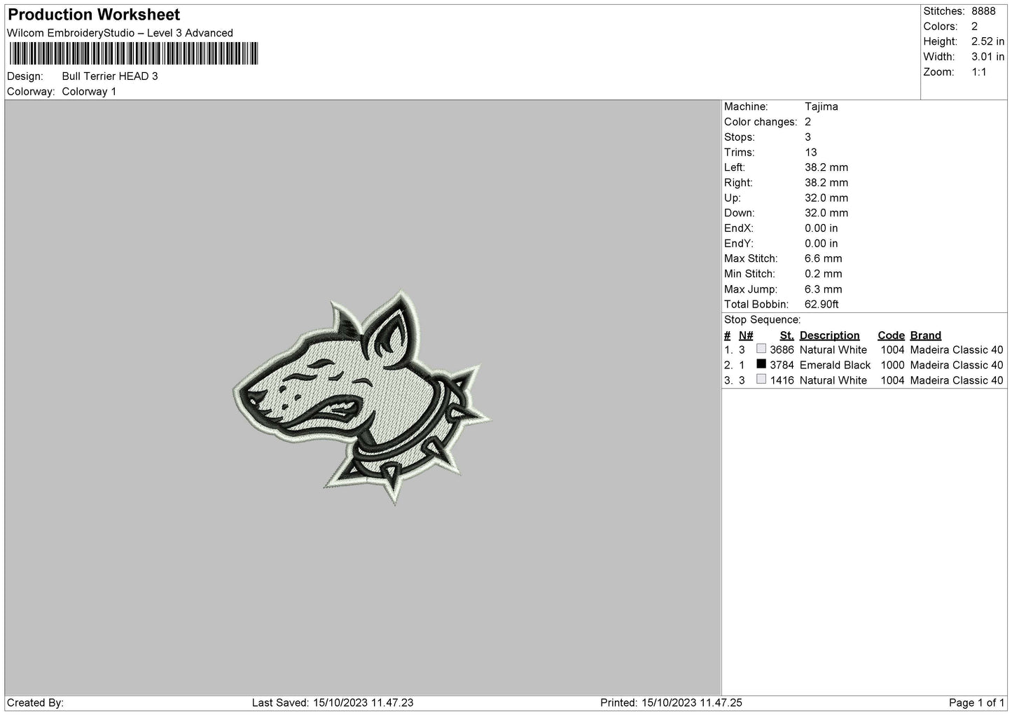Click the Min Stitch value 0.2 mm
The width and height of the screenshot is (1012, 715).
click(x=824, y=275)
